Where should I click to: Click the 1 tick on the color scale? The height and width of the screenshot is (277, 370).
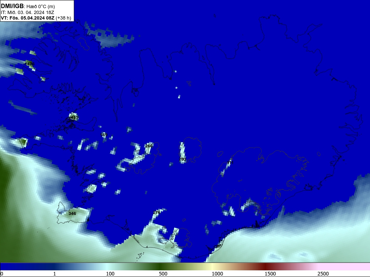[54, 274]
